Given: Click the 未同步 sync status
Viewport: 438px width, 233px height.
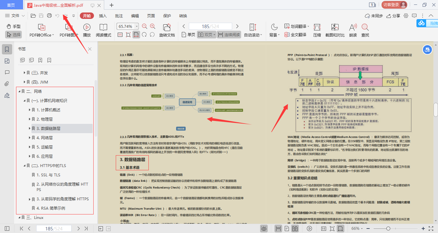Looking at the screenshot, I should tap(374, 16).
